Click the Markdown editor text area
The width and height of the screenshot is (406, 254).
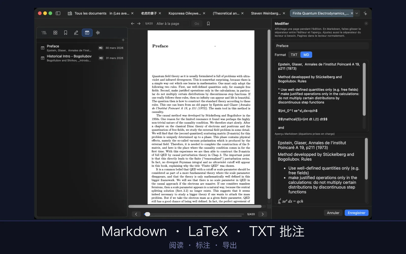coord(319,96)
